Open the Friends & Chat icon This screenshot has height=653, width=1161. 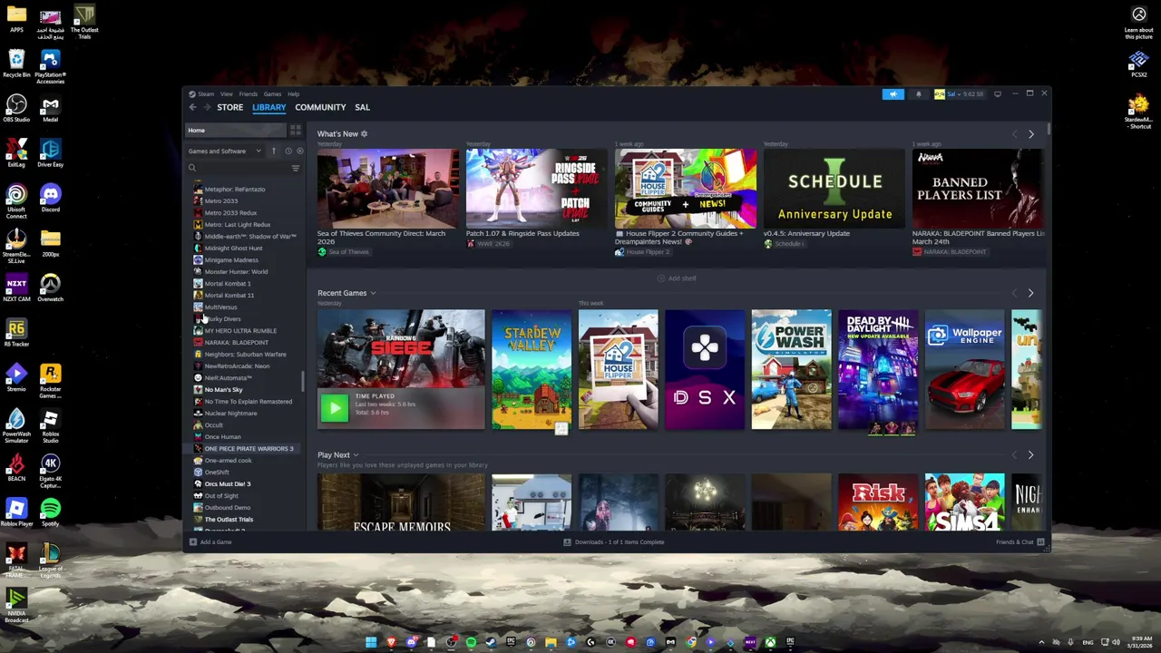coord(1040,541)
